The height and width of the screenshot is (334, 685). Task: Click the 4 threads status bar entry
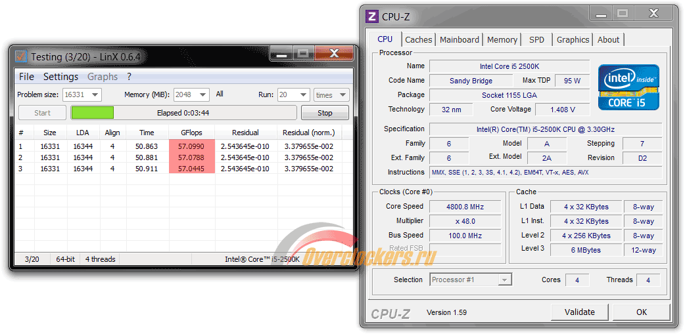[101, 259]
